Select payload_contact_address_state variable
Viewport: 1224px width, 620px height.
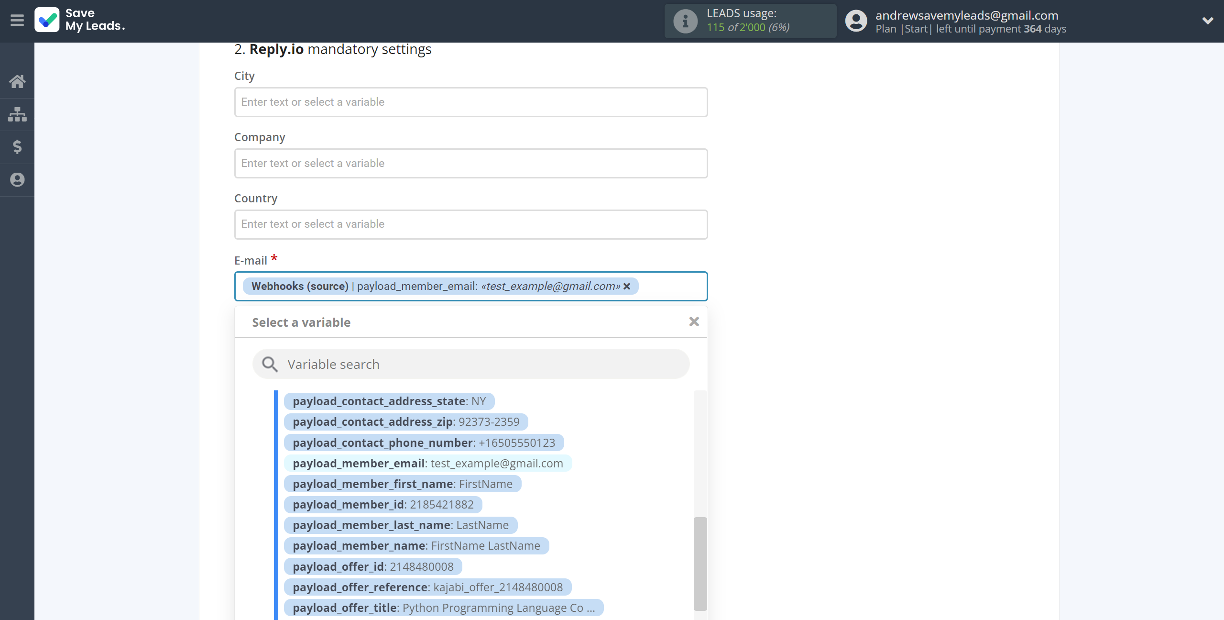tap(389, 401)
